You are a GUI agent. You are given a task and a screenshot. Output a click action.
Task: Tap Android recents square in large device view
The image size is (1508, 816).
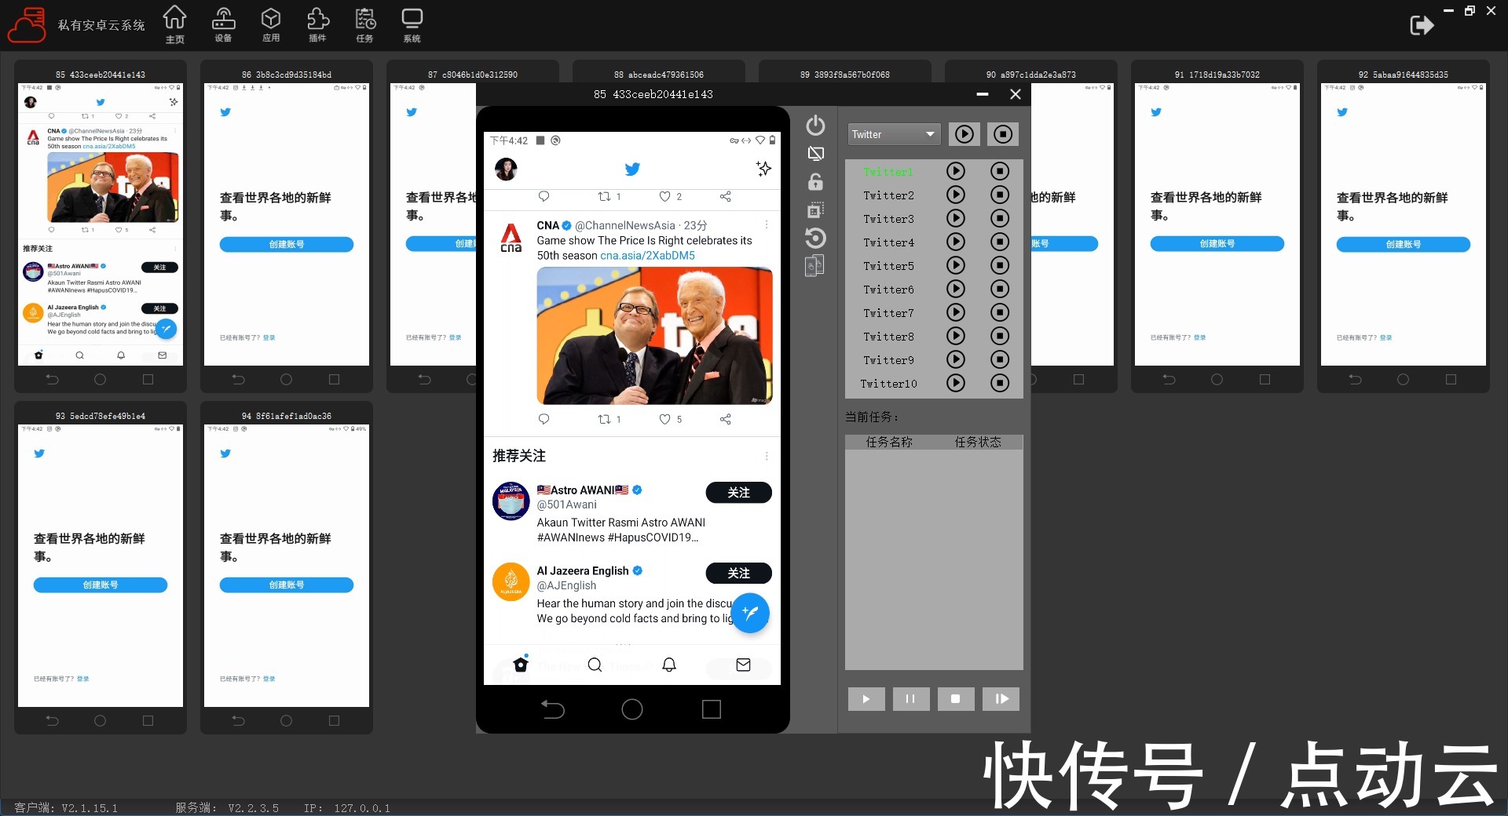712,709
